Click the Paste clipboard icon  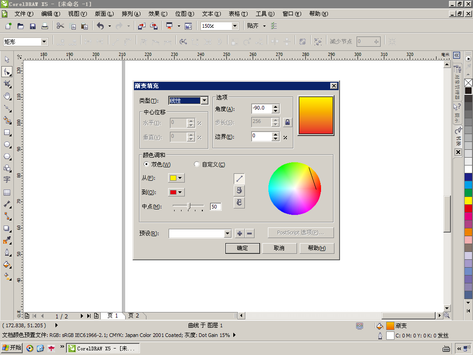click(x=85, y=26)
